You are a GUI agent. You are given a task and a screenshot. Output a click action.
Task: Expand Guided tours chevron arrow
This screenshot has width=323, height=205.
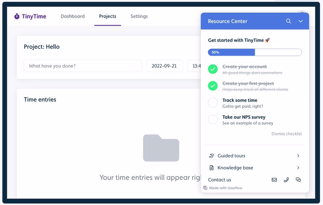click(x=298, y=156)
